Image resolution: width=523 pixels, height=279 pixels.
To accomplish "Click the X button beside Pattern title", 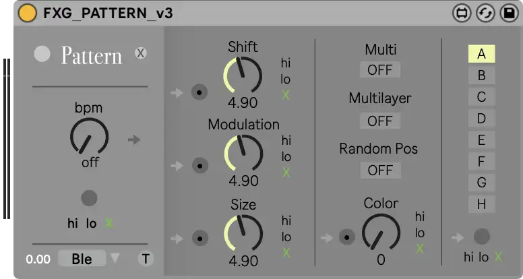I will click(x=140, y=53).
